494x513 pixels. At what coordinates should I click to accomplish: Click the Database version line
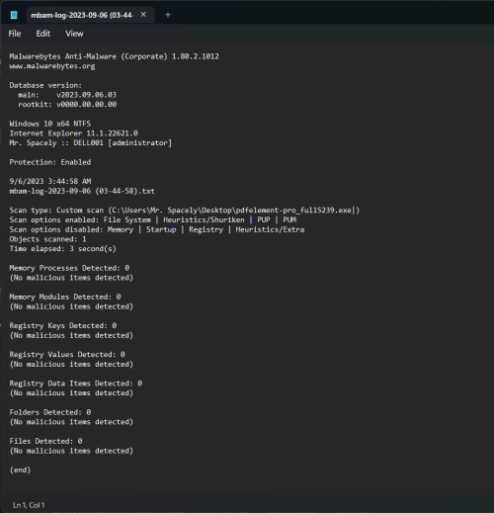45,85
